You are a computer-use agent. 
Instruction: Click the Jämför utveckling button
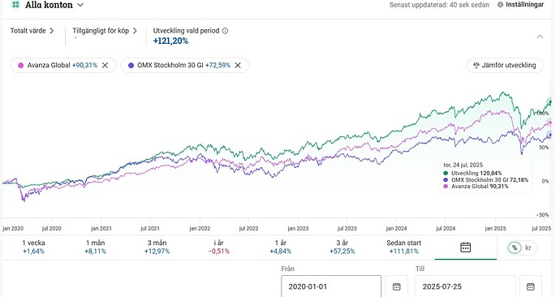point(505,66)
